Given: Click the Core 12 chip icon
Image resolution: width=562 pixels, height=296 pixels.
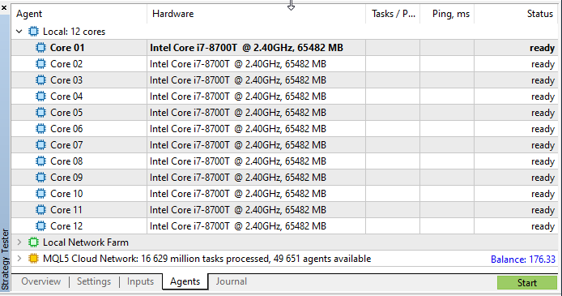Looking at the screenshot, I should (40, 226).
